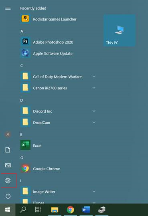Open File Explorer from the taskbar

click(x=55, y=210)
